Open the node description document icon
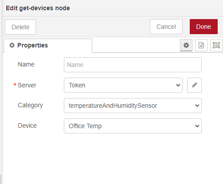Screen dimensions: 223x184 (x=201, y=45)
